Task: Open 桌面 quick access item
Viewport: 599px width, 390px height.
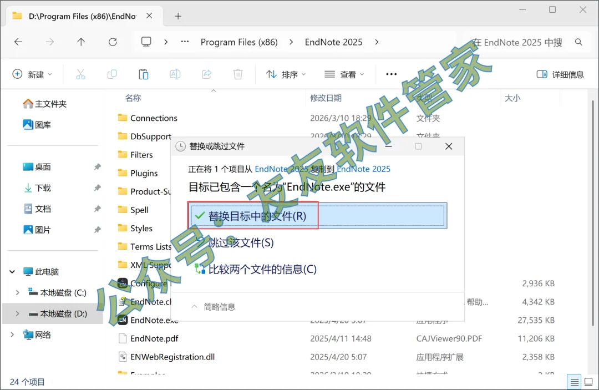Action: (x=37, y=167)
